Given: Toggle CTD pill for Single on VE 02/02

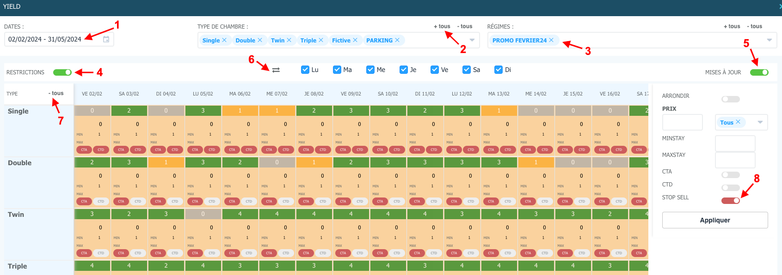Looking at the screenshot, I should [101, 149].
